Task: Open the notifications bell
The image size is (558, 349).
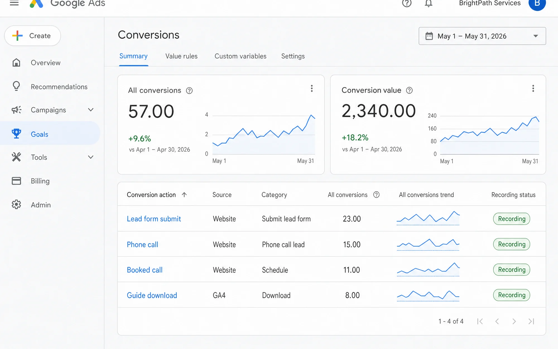Action: (x=429, y=3)
